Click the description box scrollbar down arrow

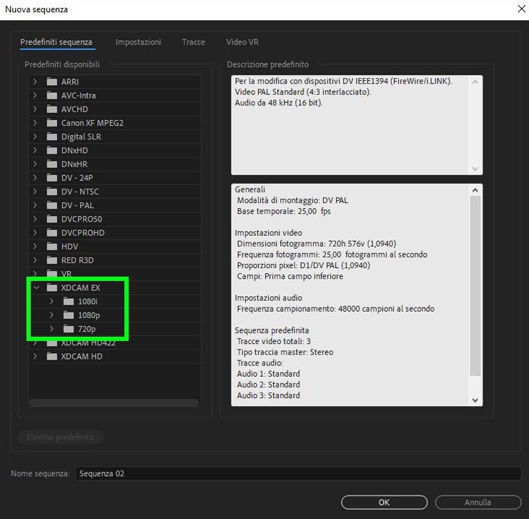pyautogui.click(x=475, y=169)
